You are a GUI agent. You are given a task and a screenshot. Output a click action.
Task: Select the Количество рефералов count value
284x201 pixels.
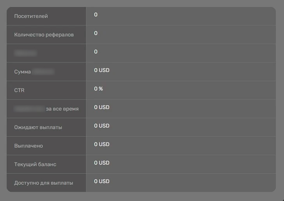(96, 33)
